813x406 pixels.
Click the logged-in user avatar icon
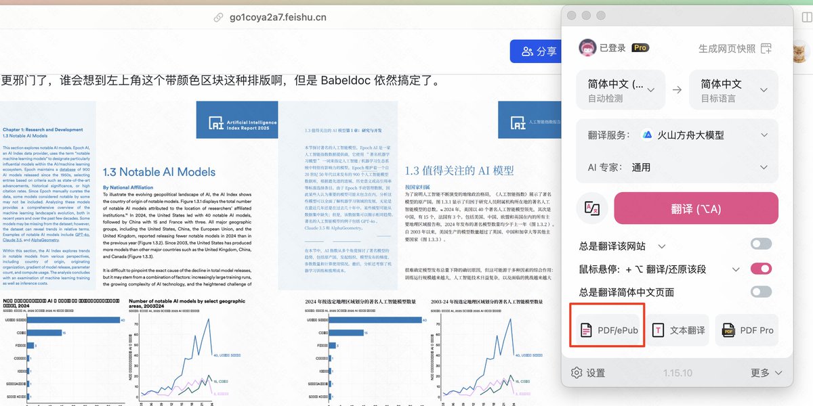[587, 48]
